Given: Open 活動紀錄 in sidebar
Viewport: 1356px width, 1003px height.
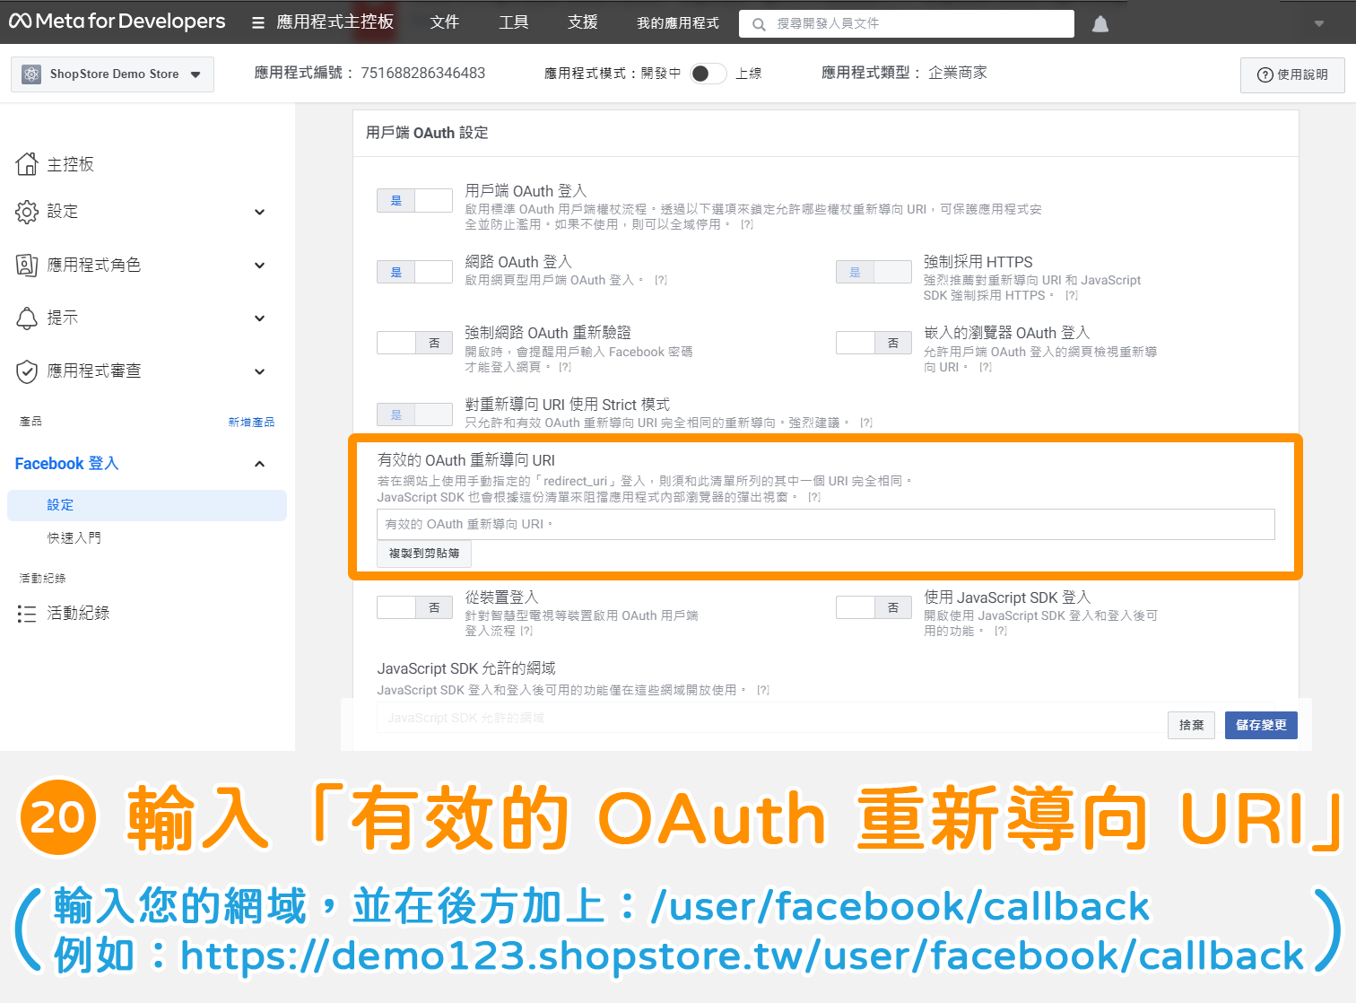Looking at the screenshot, I should point(78,614).
